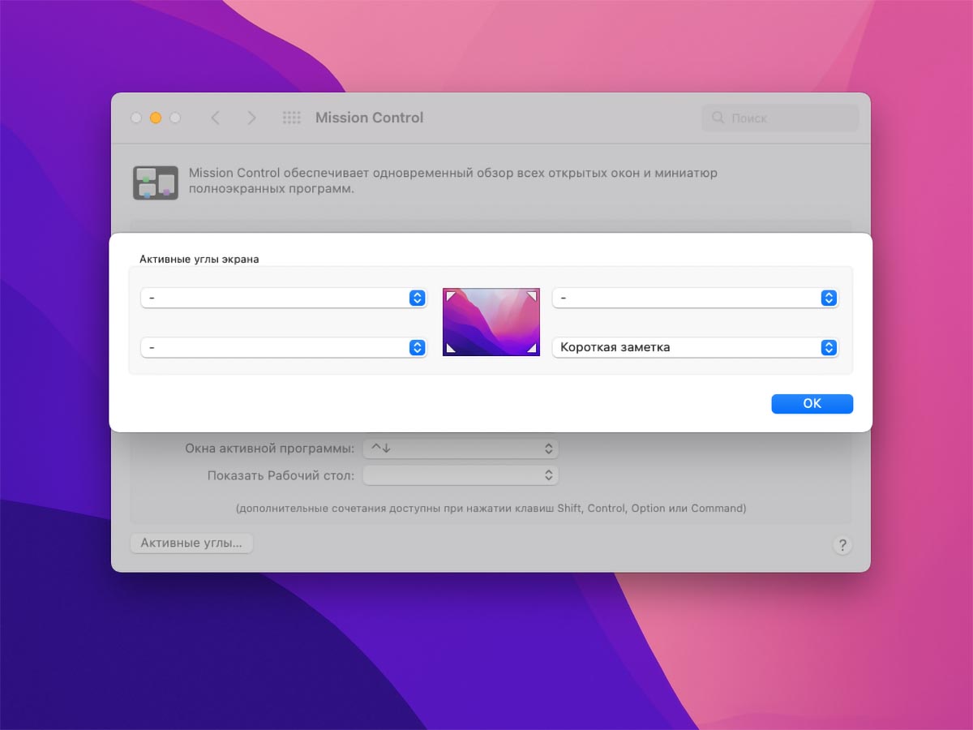Go forward with the right chevron
This screenshot has height=730, width=973.
click(x=251, y=118)
